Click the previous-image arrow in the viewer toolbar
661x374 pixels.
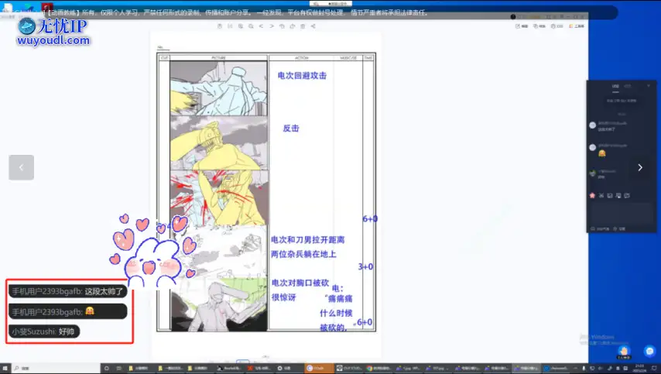[262, 26]
